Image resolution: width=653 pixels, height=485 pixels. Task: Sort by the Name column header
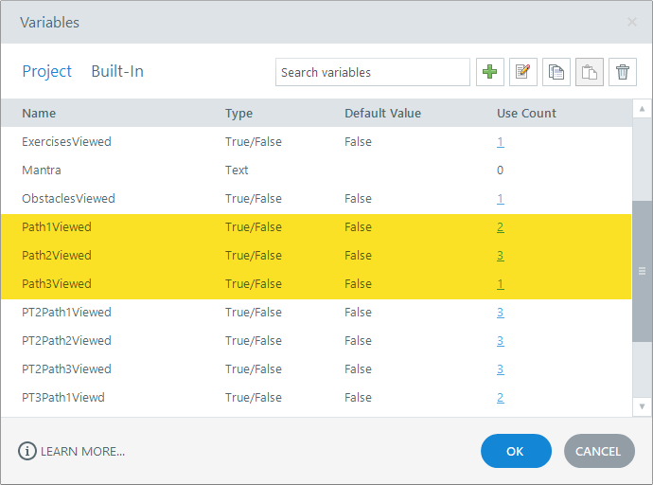[x=39, y=114]
